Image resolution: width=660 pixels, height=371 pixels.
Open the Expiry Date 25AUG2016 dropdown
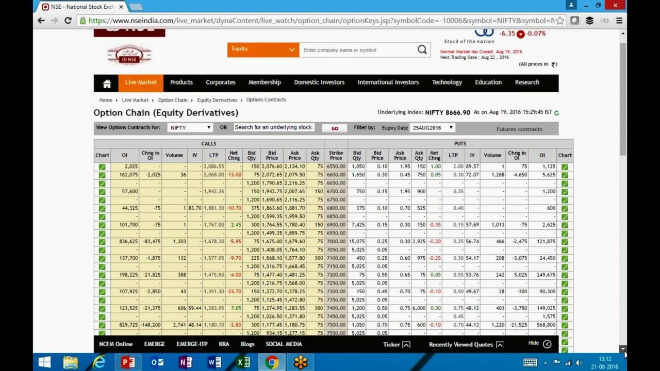tap(432, 128)
